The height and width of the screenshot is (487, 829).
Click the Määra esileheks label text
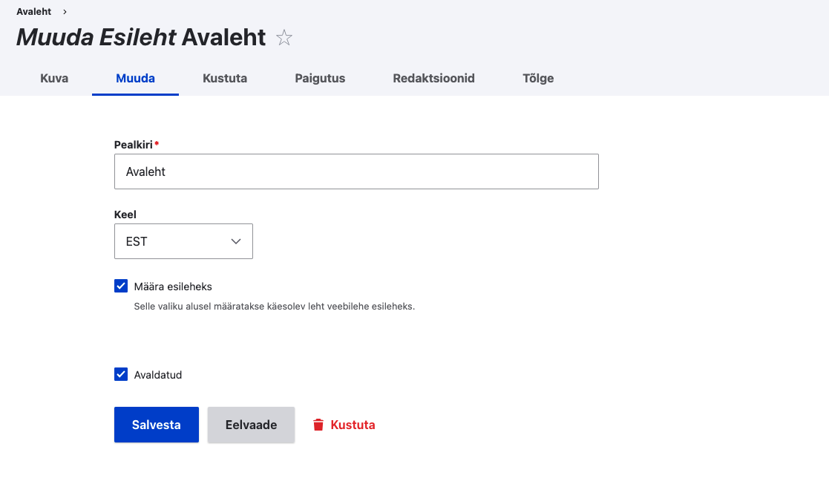coord(173,287)
